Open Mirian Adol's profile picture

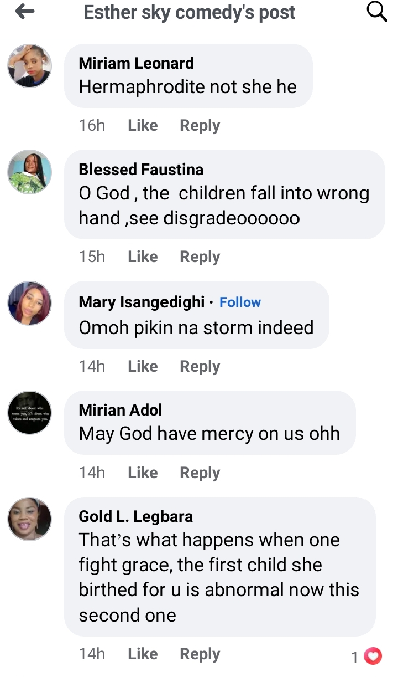pos(29,413)
